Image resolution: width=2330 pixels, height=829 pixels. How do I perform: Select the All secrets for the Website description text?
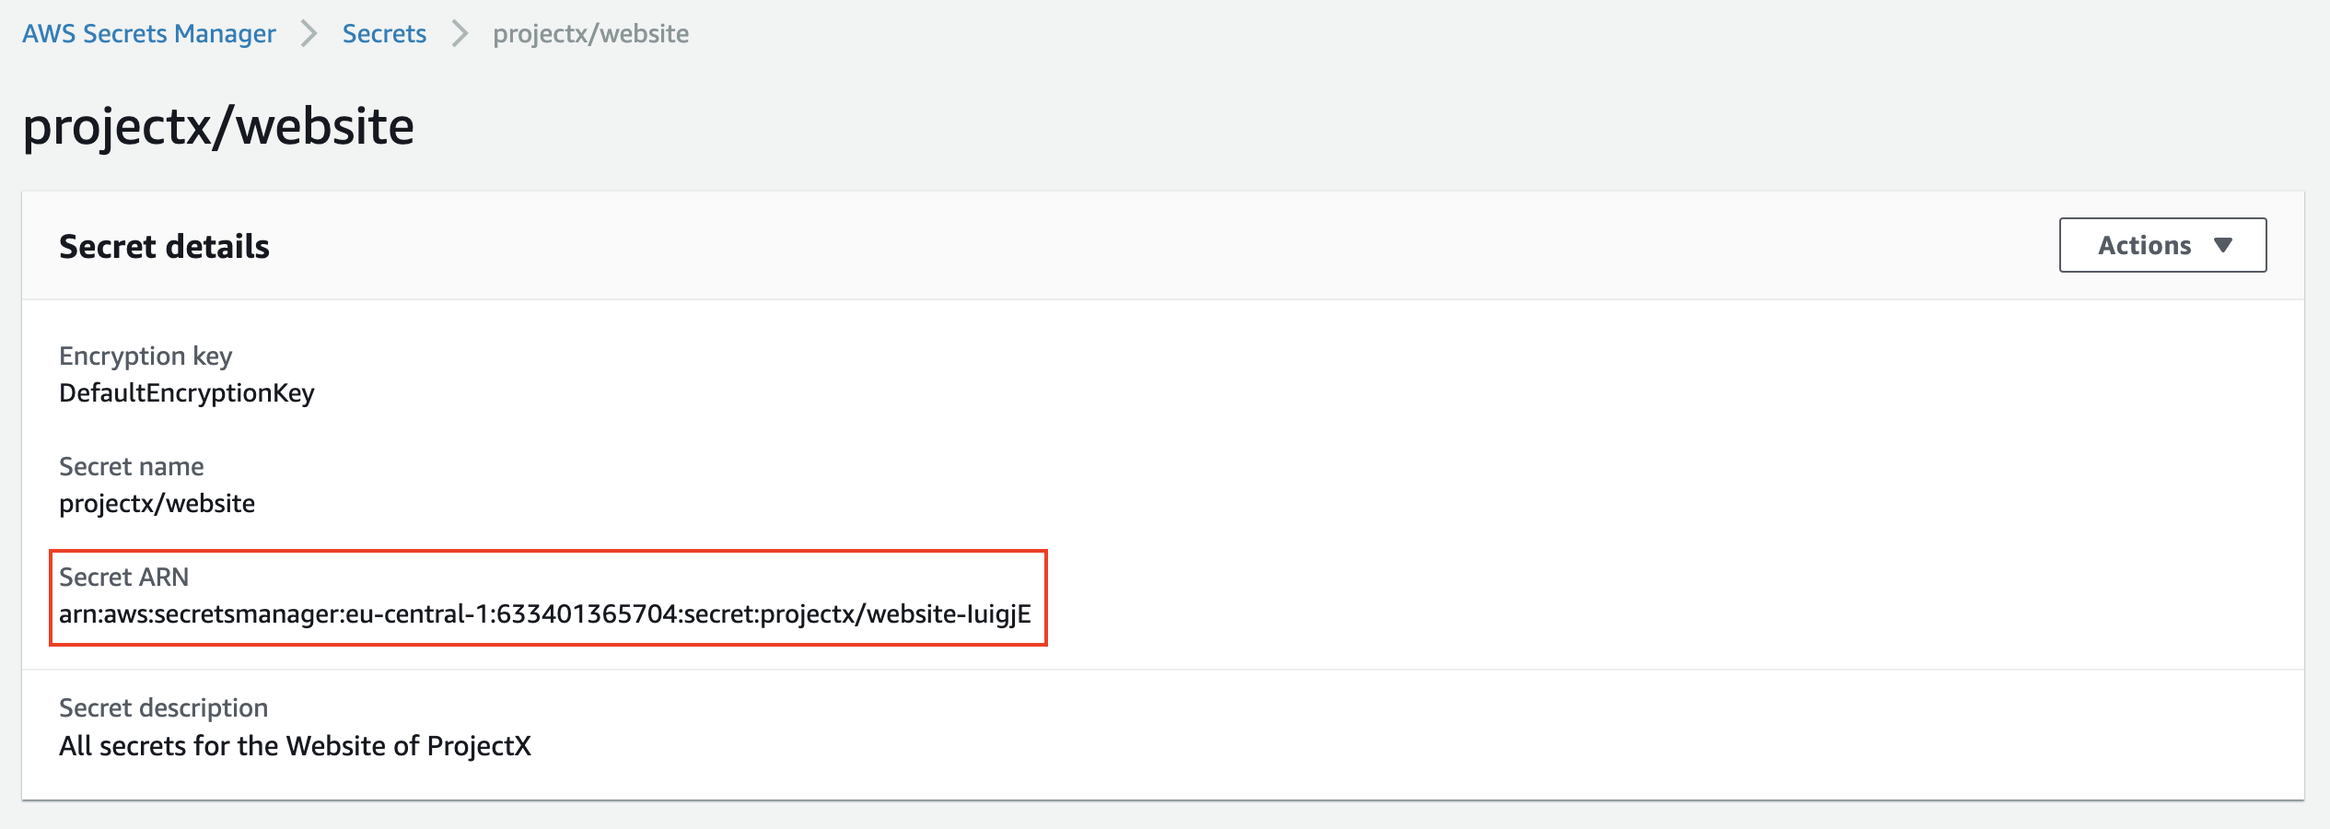(295, 746)
